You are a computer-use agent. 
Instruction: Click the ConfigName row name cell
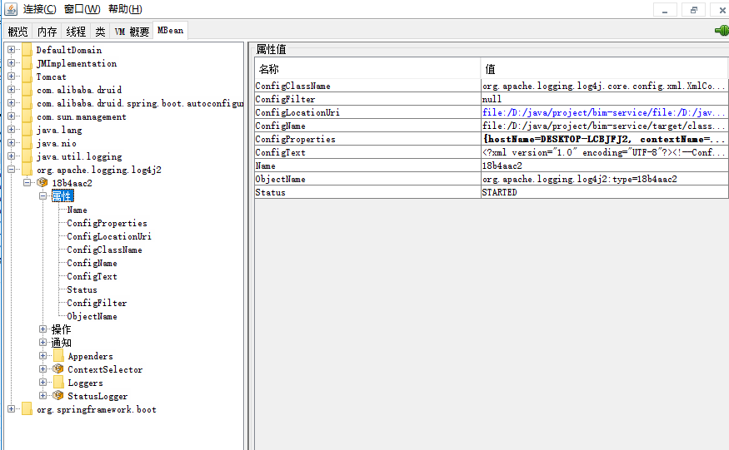pos(367,126)
